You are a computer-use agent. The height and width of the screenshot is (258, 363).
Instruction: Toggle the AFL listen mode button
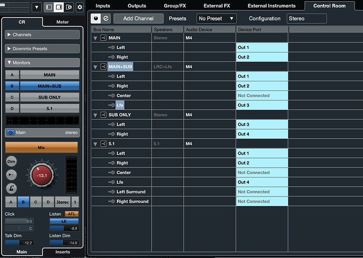(x=72, y=214)
